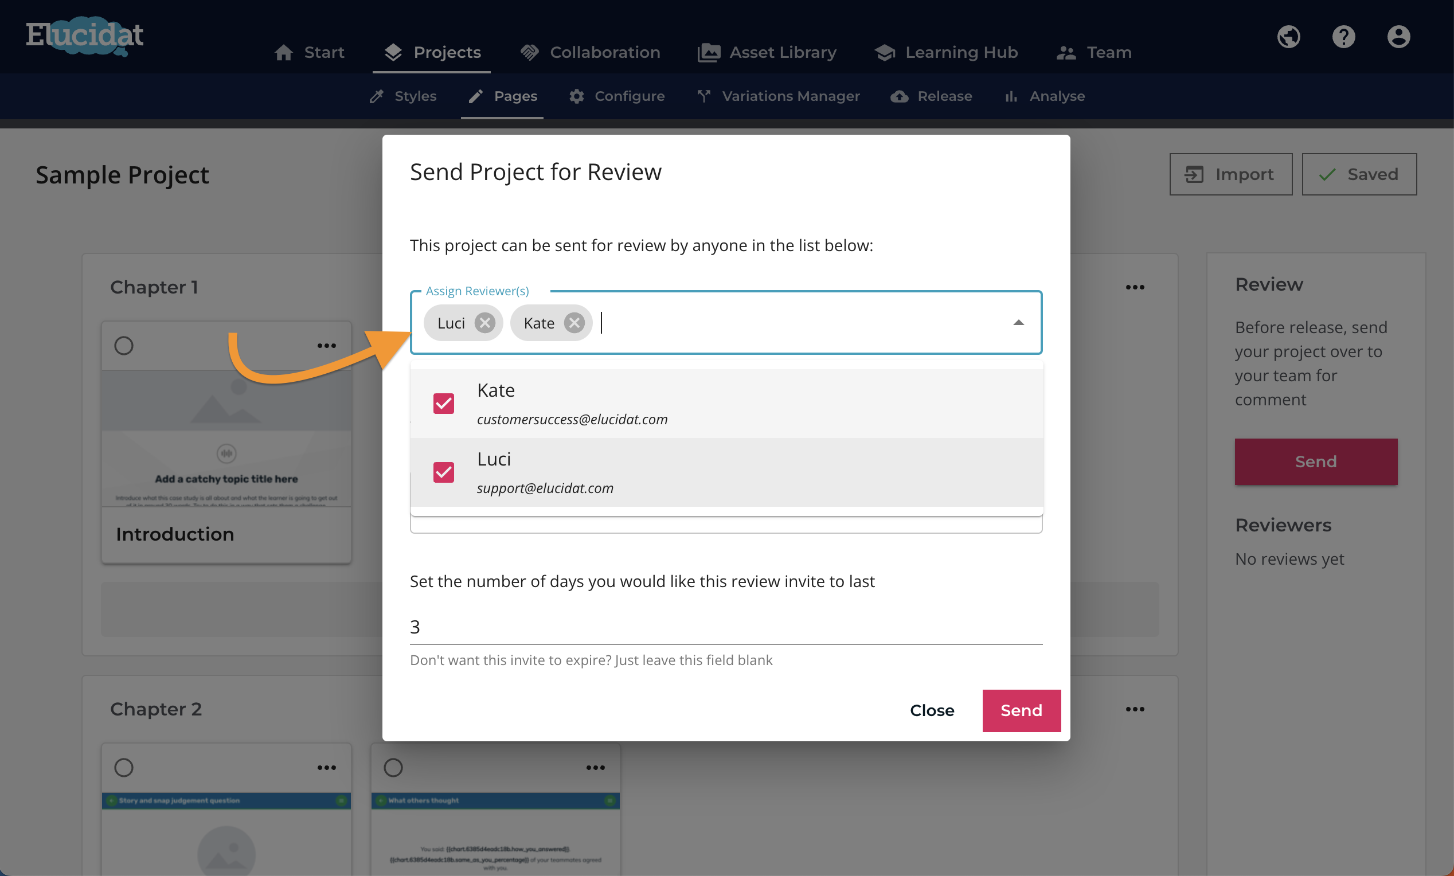Open the user account profile icon

coord(1398,37)
